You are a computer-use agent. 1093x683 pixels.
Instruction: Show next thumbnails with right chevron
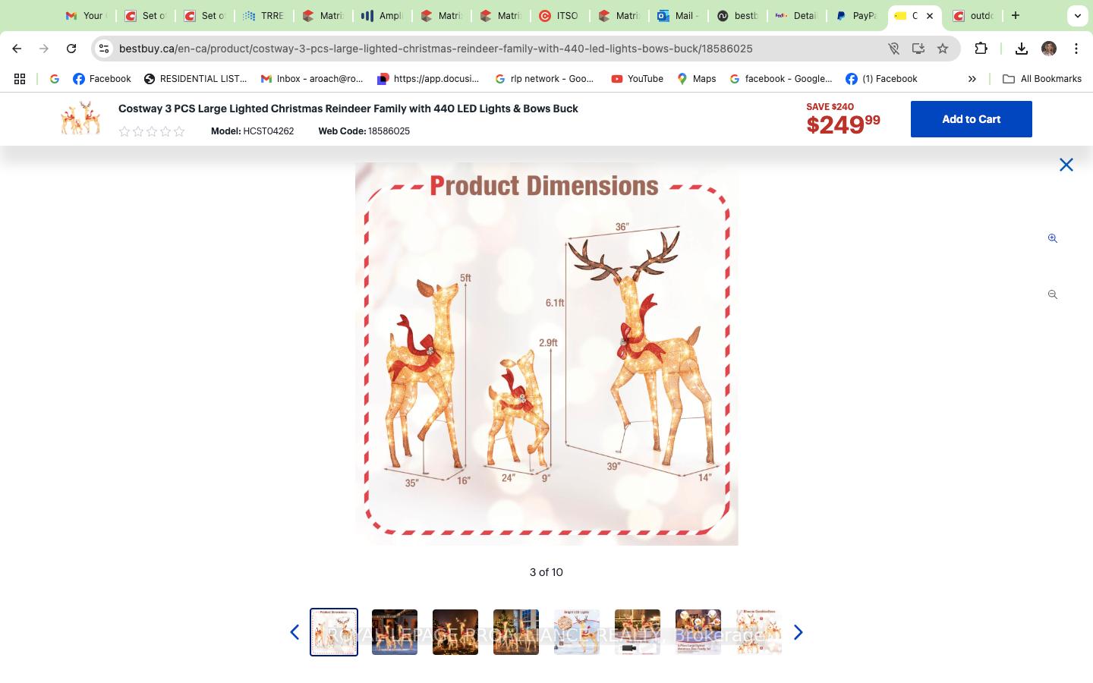click(x=798, y=632)
